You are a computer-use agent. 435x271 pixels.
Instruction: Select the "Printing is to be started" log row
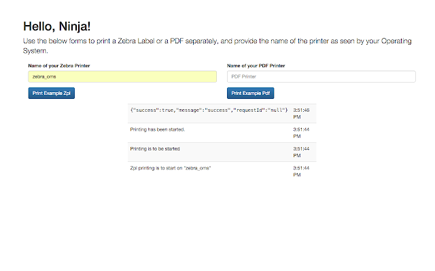[x=222, y=152]
